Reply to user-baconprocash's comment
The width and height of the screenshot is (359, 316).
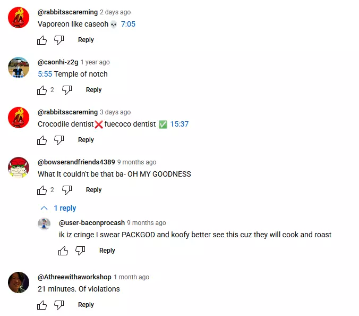(107, 251)
